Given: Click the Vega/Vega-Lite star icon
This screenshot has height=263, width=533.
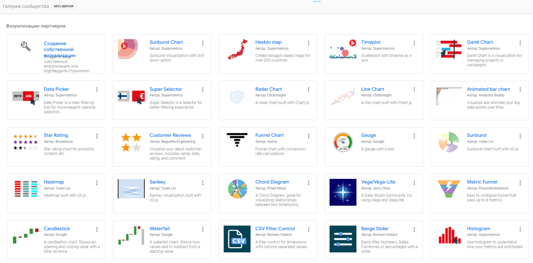Looking at the screenshot, I should (x=343, y=192).
